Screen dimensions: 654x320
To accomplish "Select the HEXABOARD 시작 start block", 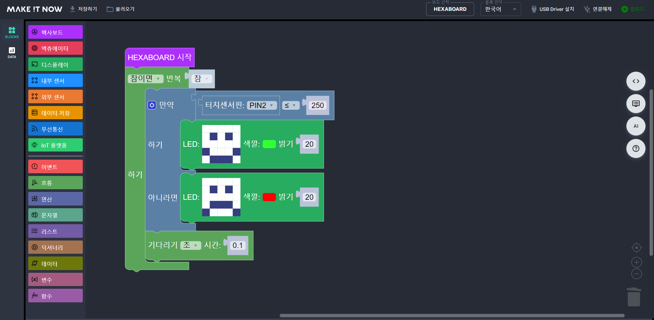I will click(x=160, y=57).
